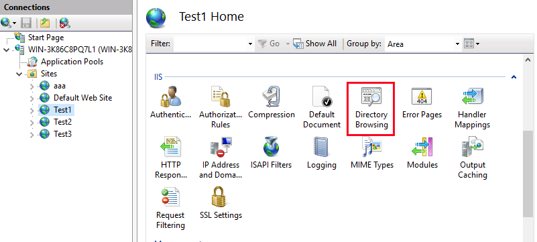Collapse the Sites tree node
This screenshot has height=242, width=537.
coord(19,74)
